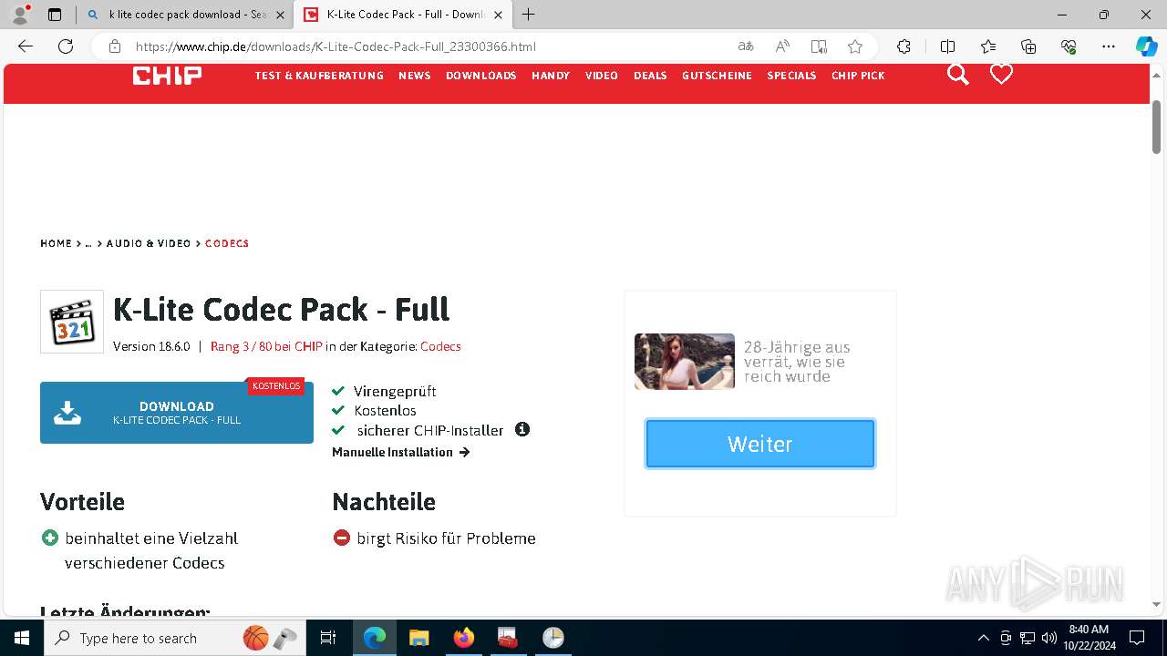Open the CHIP Pick menu item
1167x656 pixels.
tap(858, 76)
